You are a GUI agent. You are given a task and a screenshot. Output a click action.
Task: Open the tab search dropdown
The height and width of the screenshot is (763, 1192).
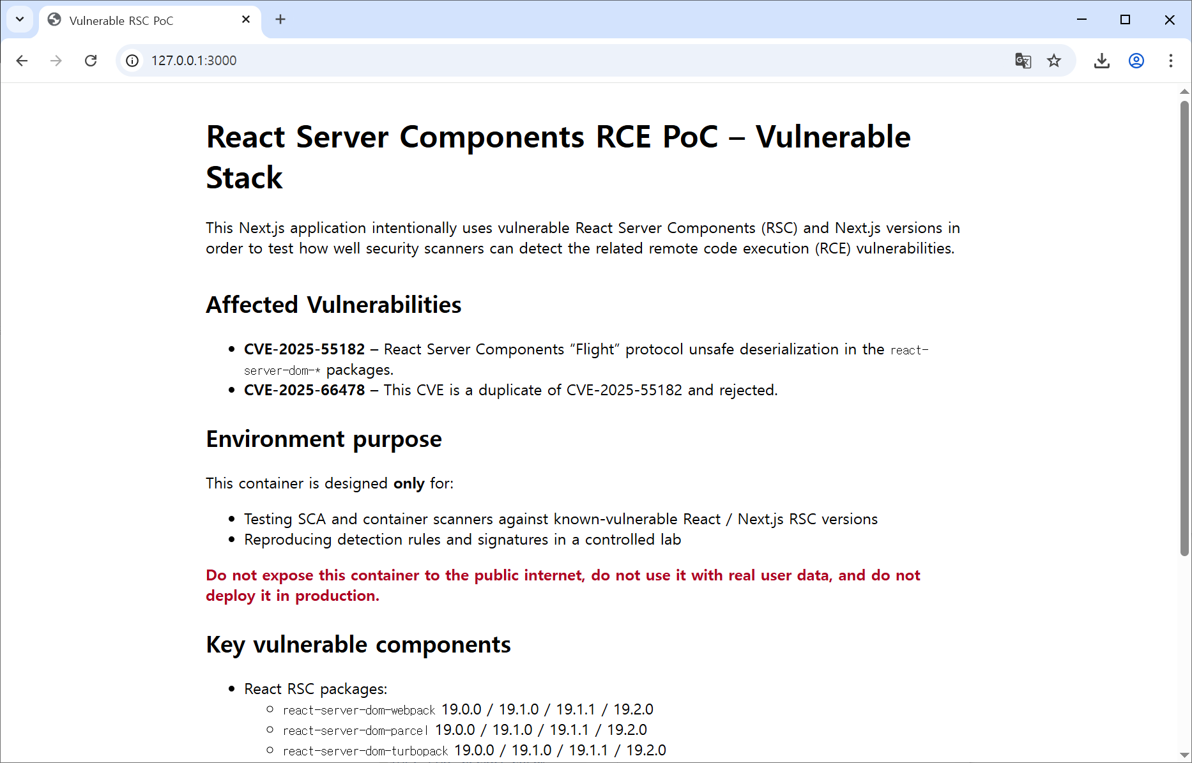click(20, 19)
